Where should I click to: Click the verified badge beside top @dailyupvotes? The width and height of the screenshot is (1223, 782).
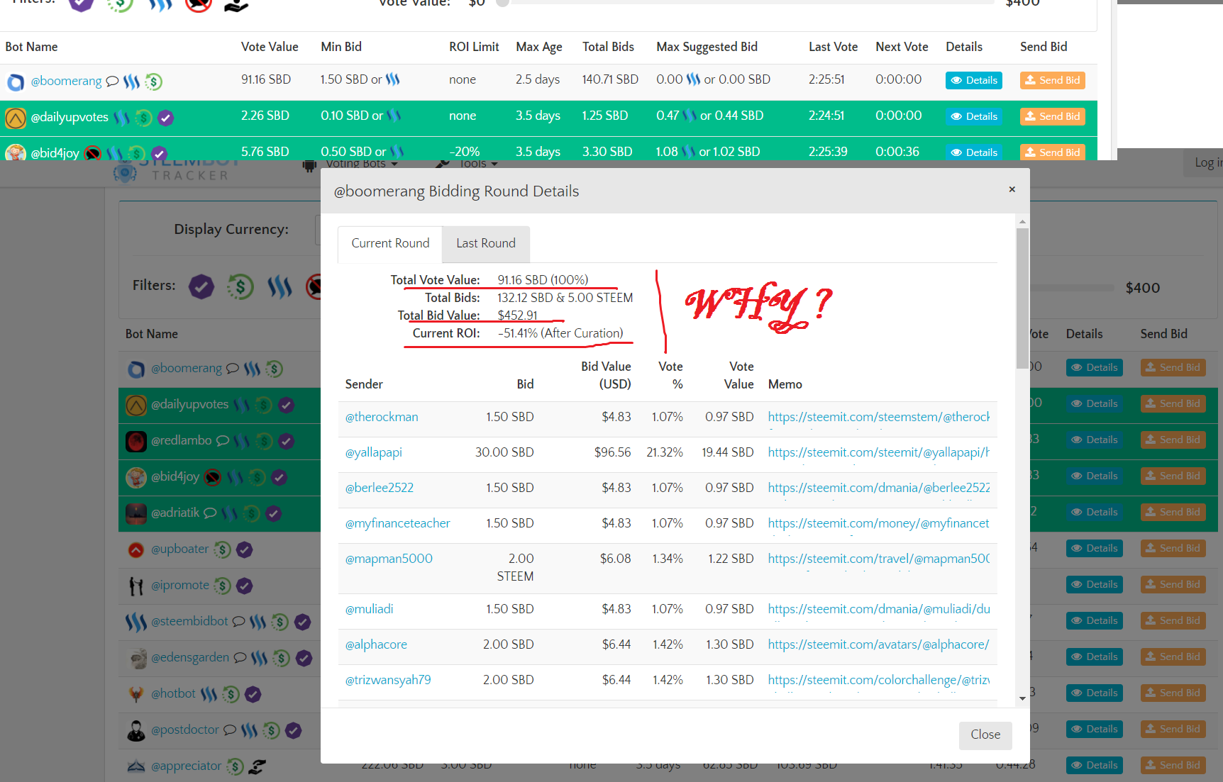(165, 118)
